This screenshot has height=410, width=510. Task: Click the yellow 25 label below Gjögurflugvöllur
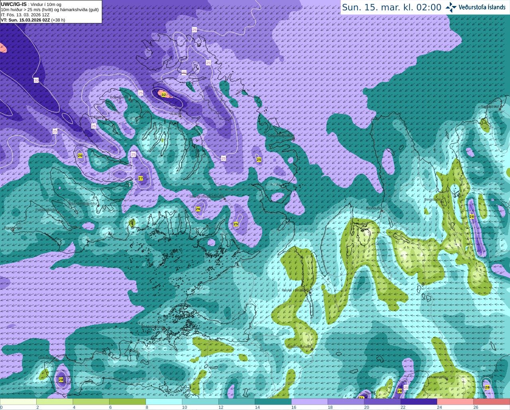(259, 160)
